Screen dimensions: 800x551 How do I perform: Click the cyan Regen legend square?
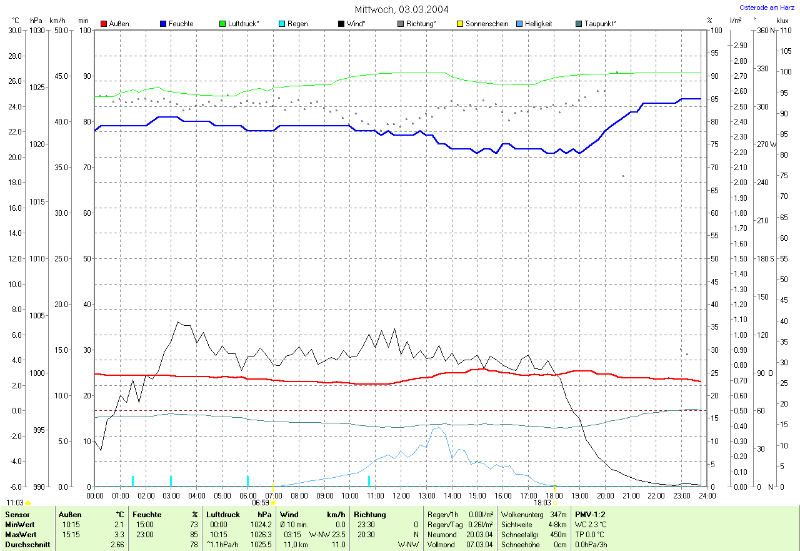(282, 24)
